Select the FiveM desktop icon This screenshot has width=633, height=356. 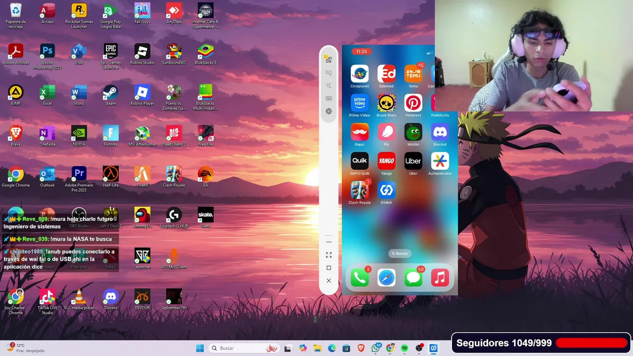pos(142,177)
